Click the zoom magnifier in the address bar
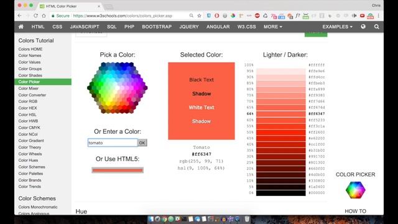398x224 pixels. click(191, 16)
